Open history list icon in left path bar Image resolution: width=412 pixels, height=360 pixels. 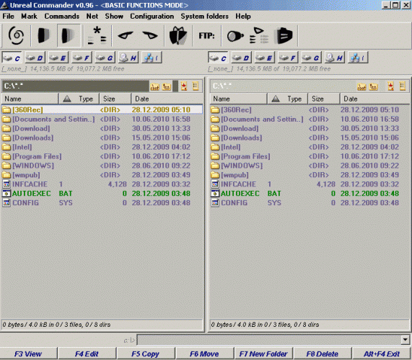[x=196, y=86]
